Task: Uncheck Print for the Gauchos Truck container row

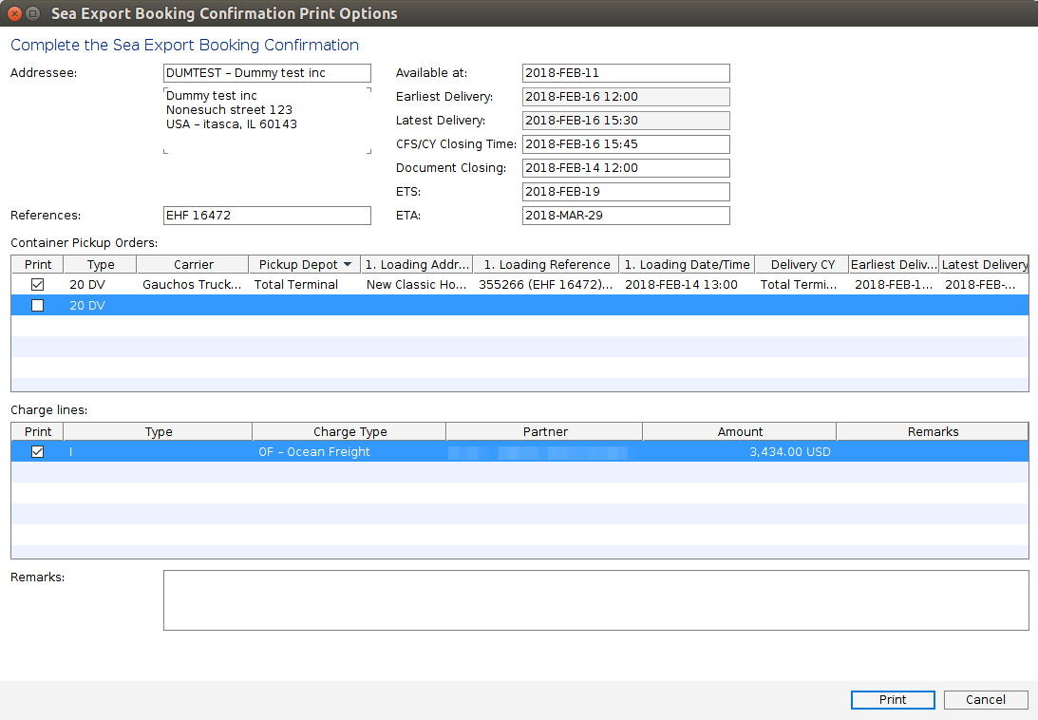Action: pyautogui.click(x=37, y=284)
